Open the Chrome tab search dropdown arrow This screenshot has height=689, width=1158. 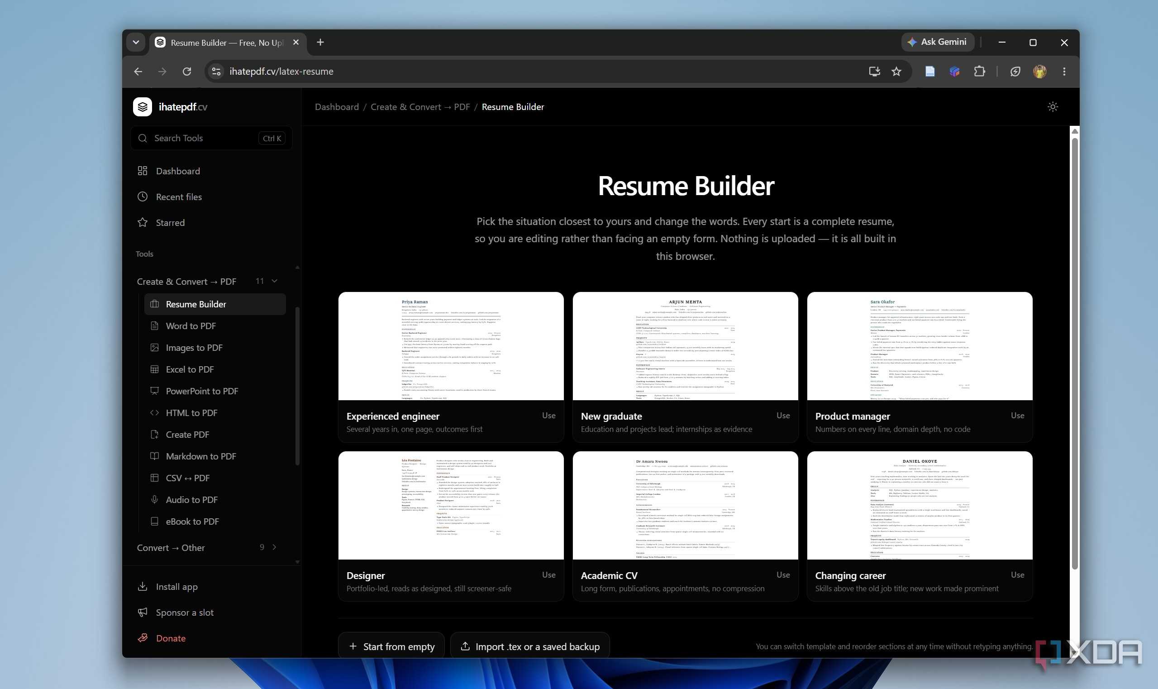(x=135, y=42)
